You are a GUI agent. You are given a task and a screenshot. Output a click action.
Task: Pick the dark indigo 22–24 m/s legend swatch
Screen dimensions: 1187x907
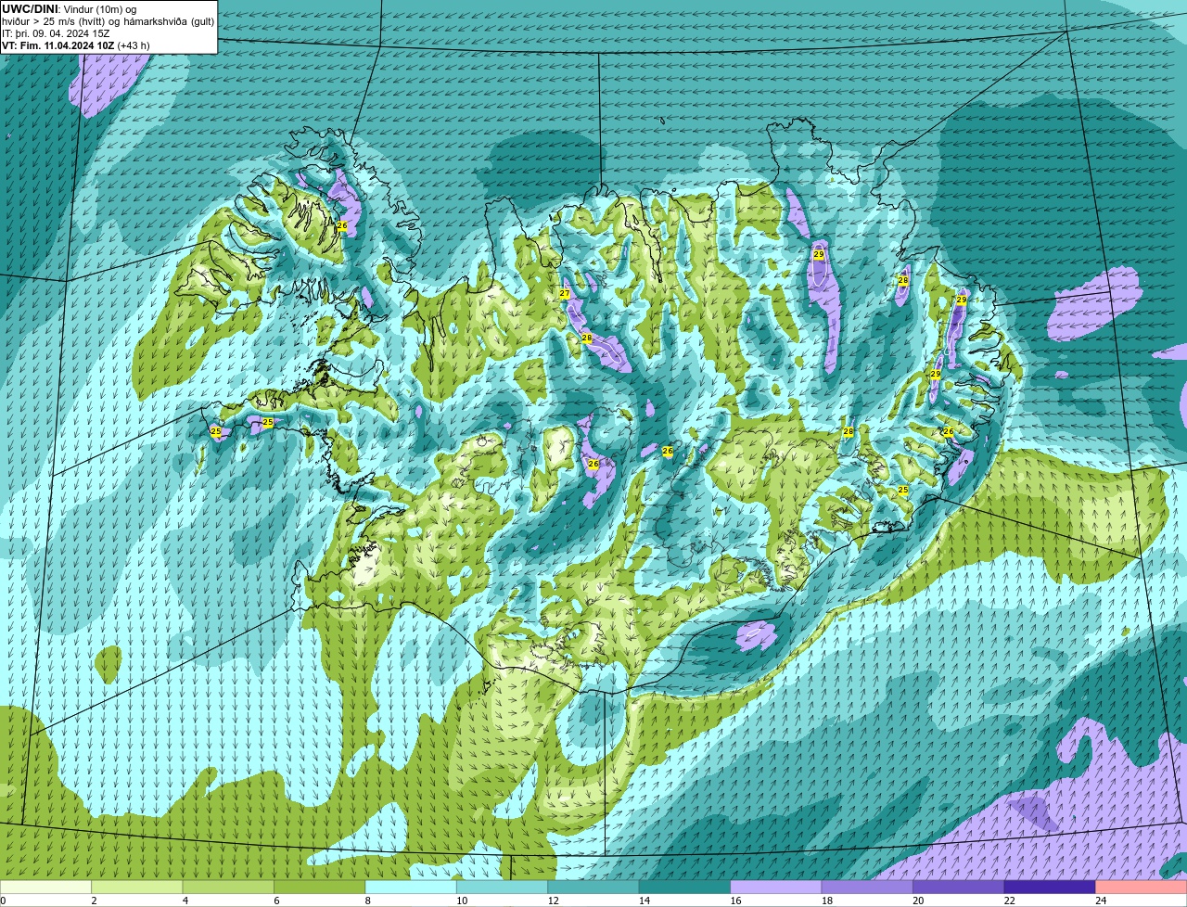1051,888
